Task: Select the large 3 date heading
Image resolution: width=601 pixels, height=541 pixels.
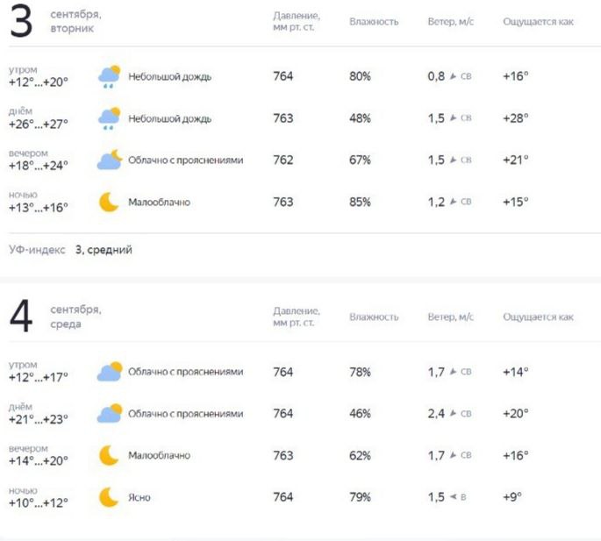Action: coord(21,21)
